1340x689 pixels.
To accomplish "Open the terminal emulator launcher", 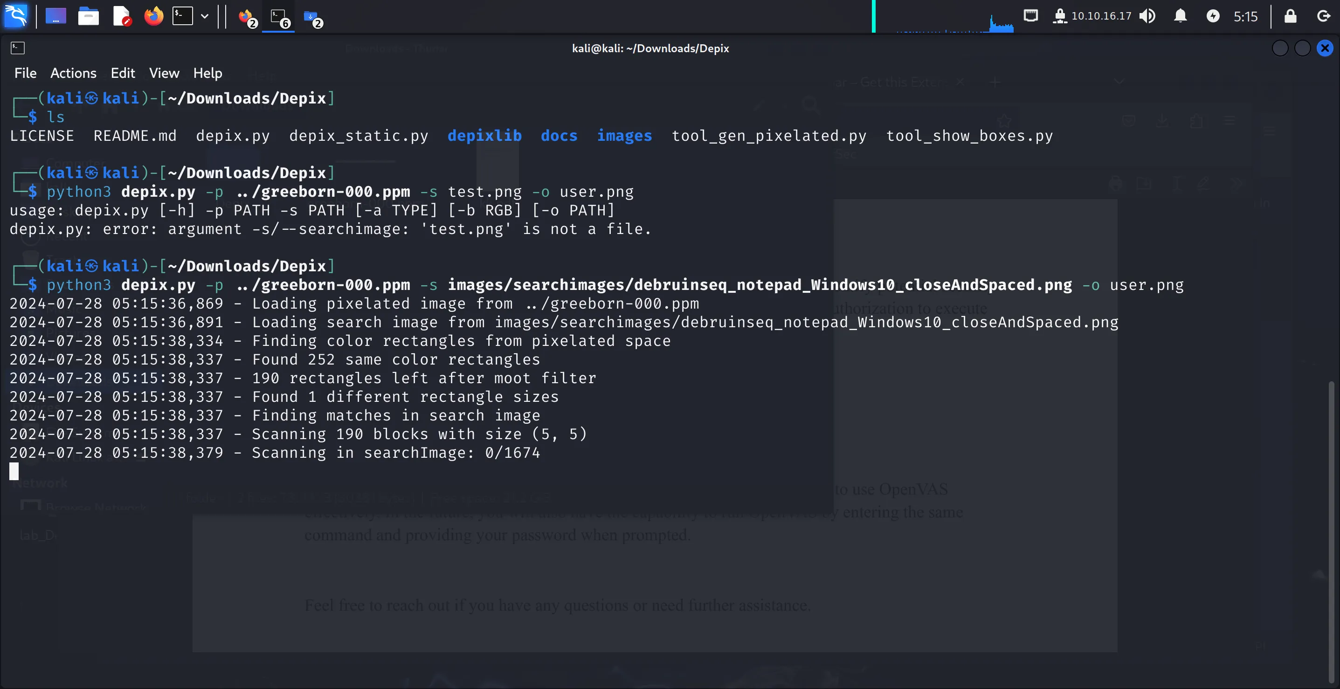I will [x=183, y=16].
